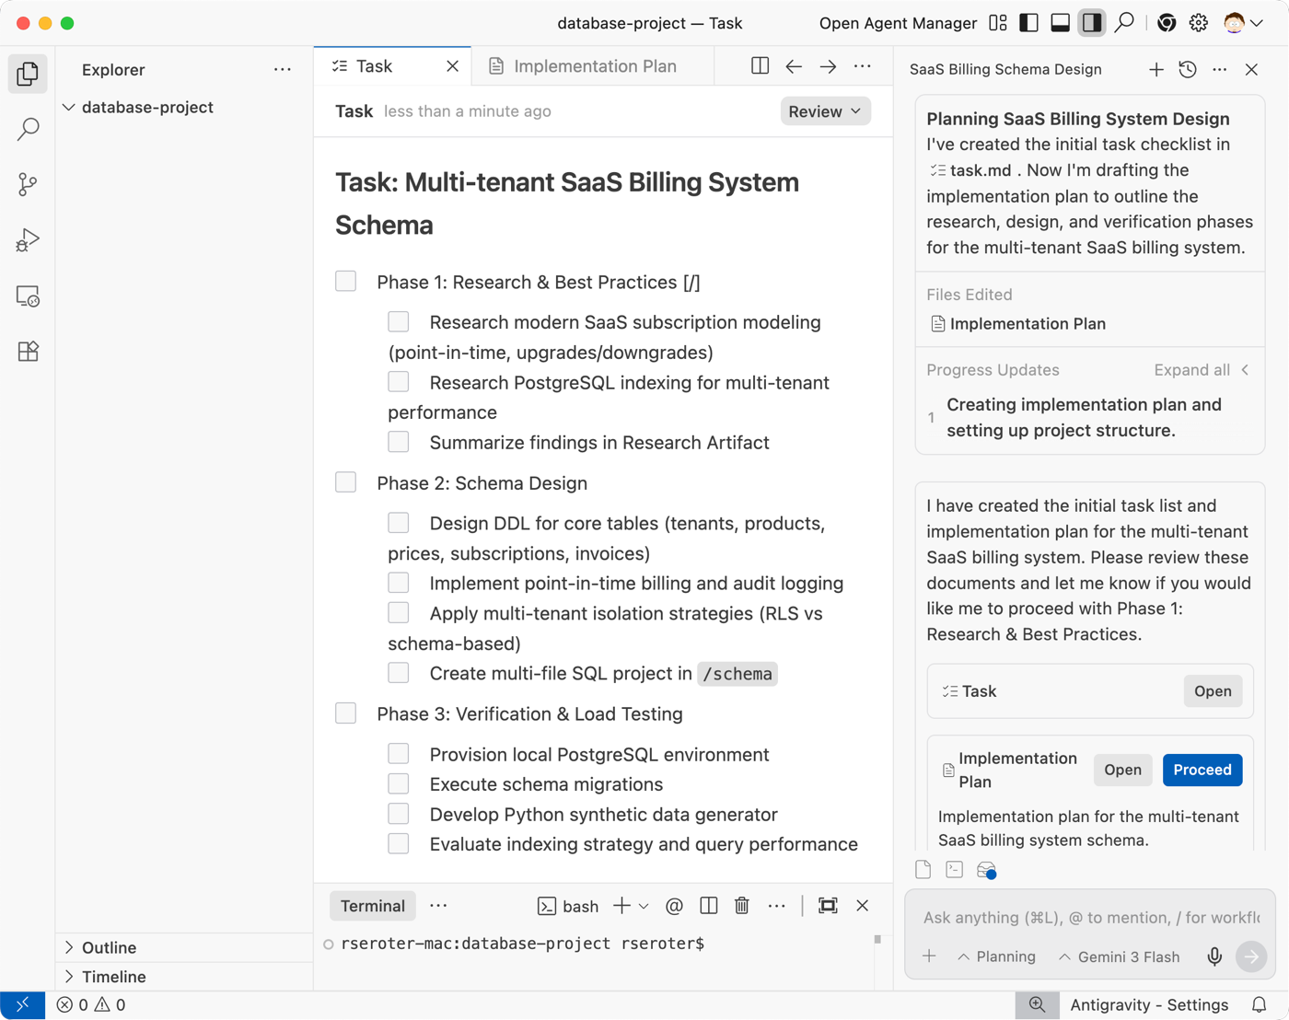1289x1020 pixels.
Task: Switch to the Implementation Plan tab
Action: click(594, 66)
